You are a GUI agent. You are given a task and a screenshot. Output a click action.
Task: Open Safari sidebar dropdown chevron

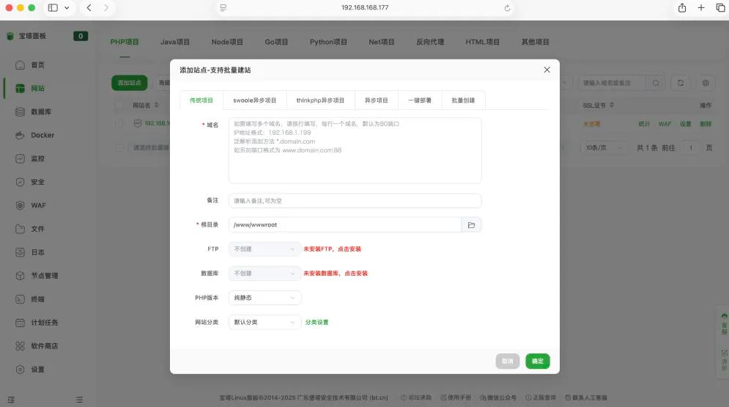coord(67,8)
